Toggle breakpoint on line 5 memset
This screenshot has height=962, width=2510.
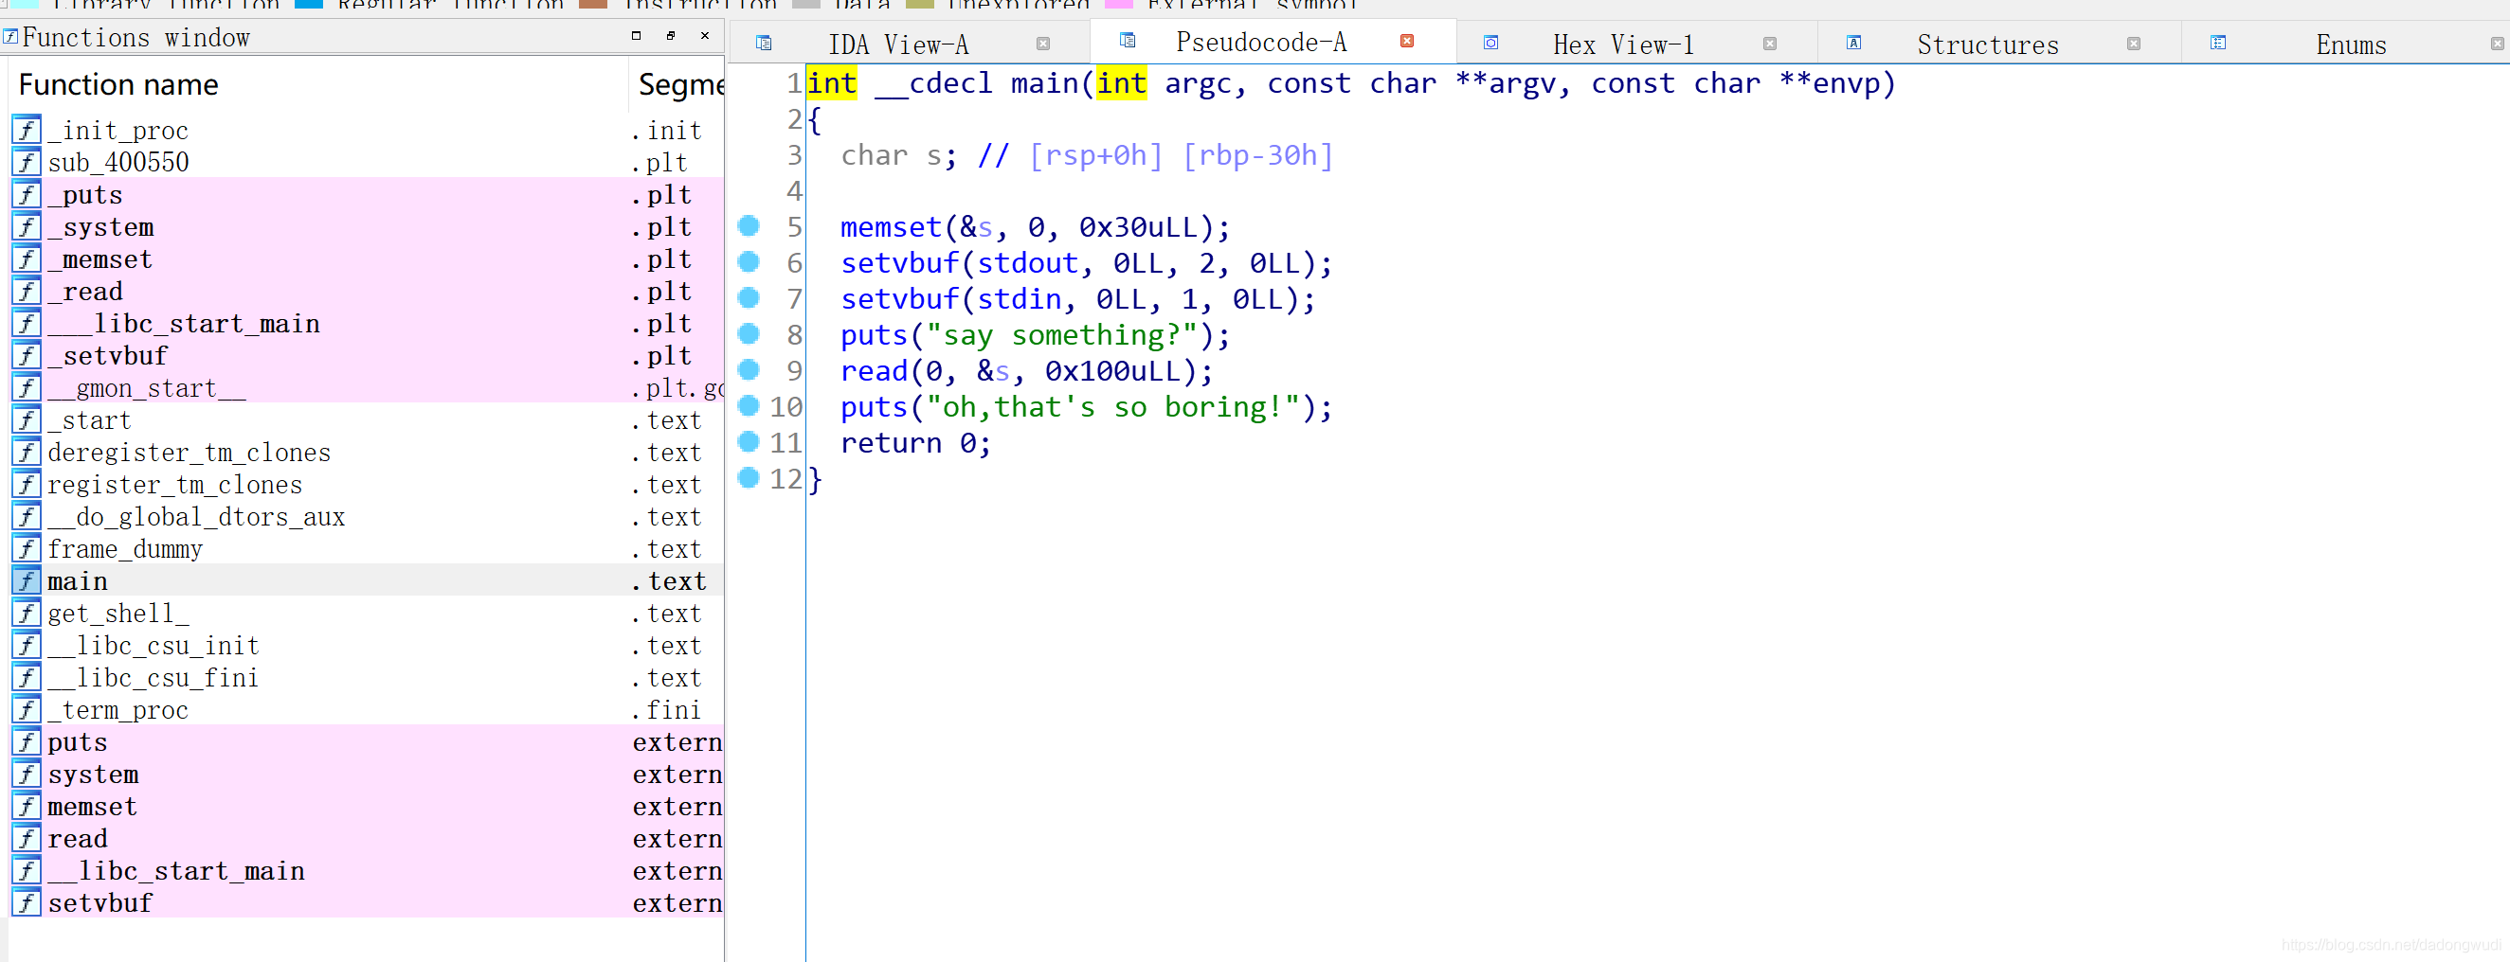coord(749,226)
